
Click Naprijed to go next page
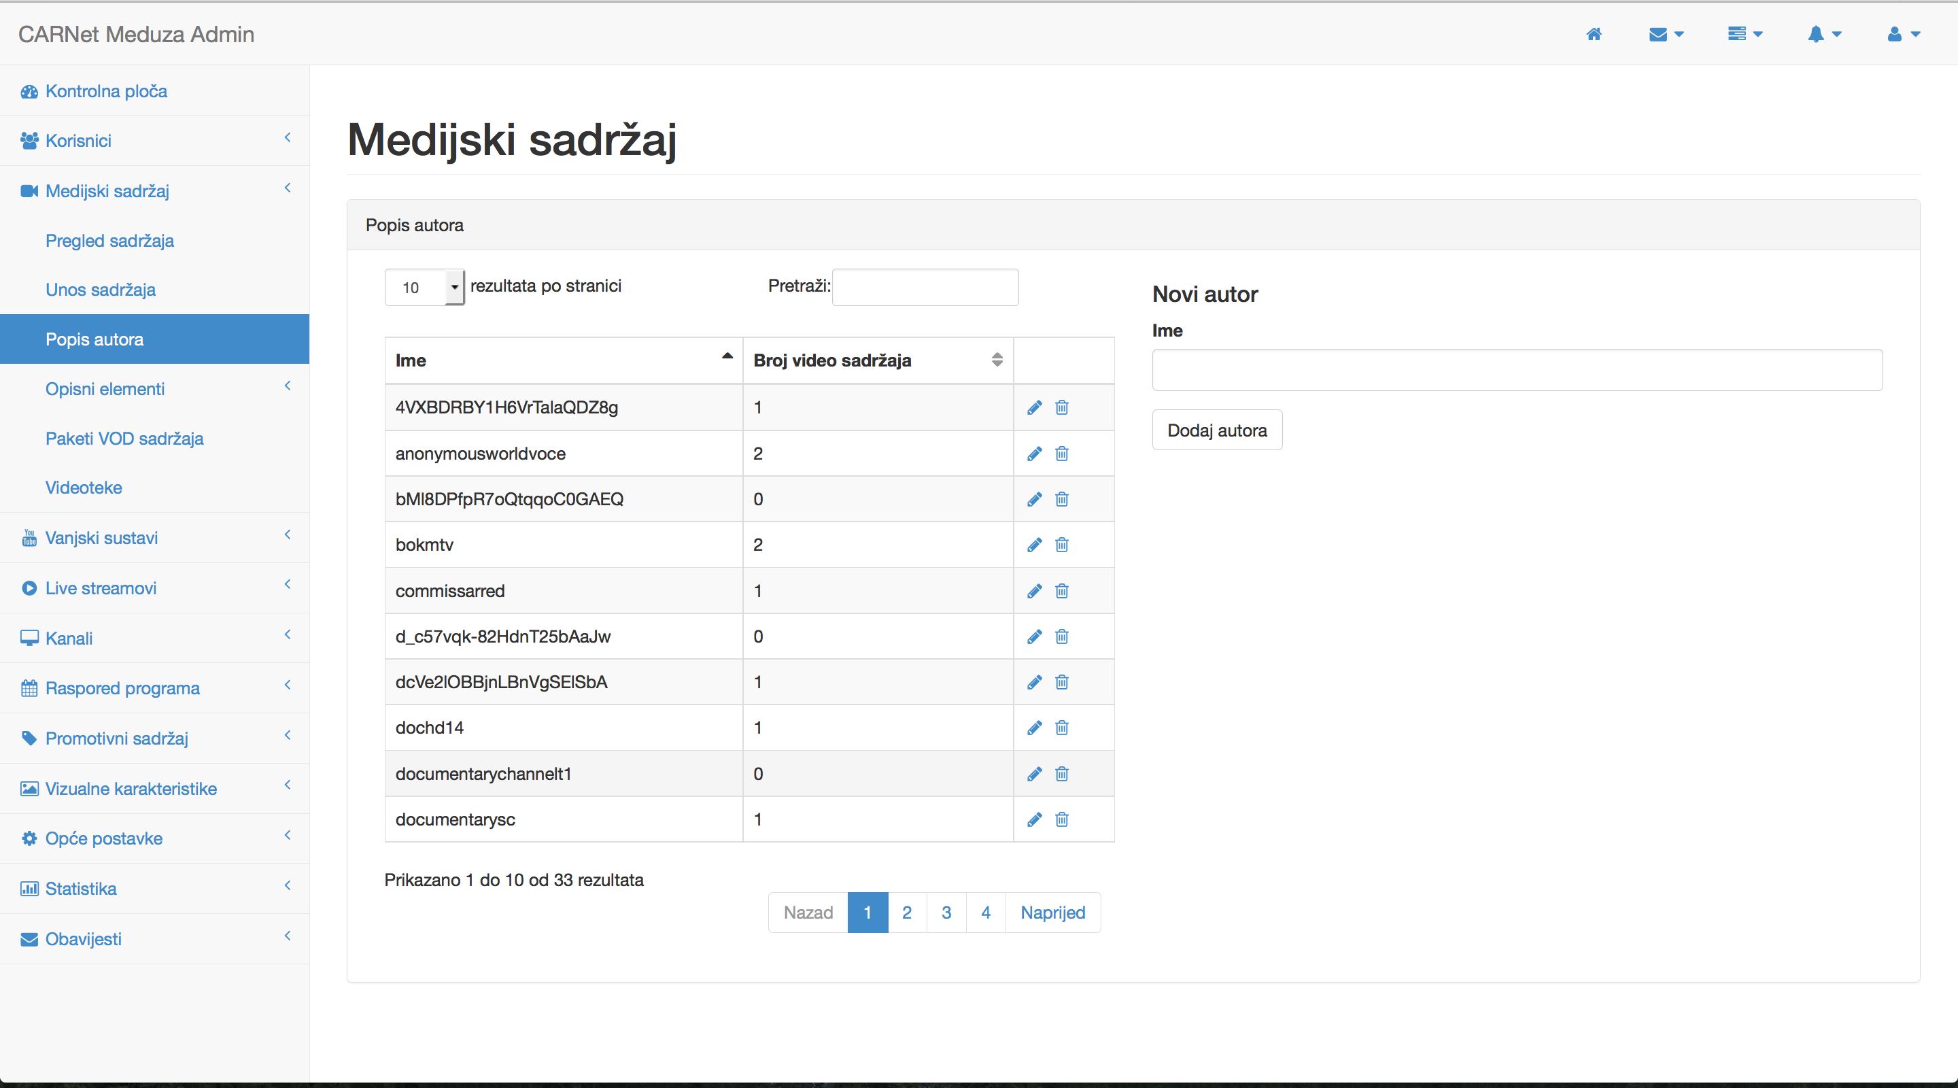tap(1052, 913)
